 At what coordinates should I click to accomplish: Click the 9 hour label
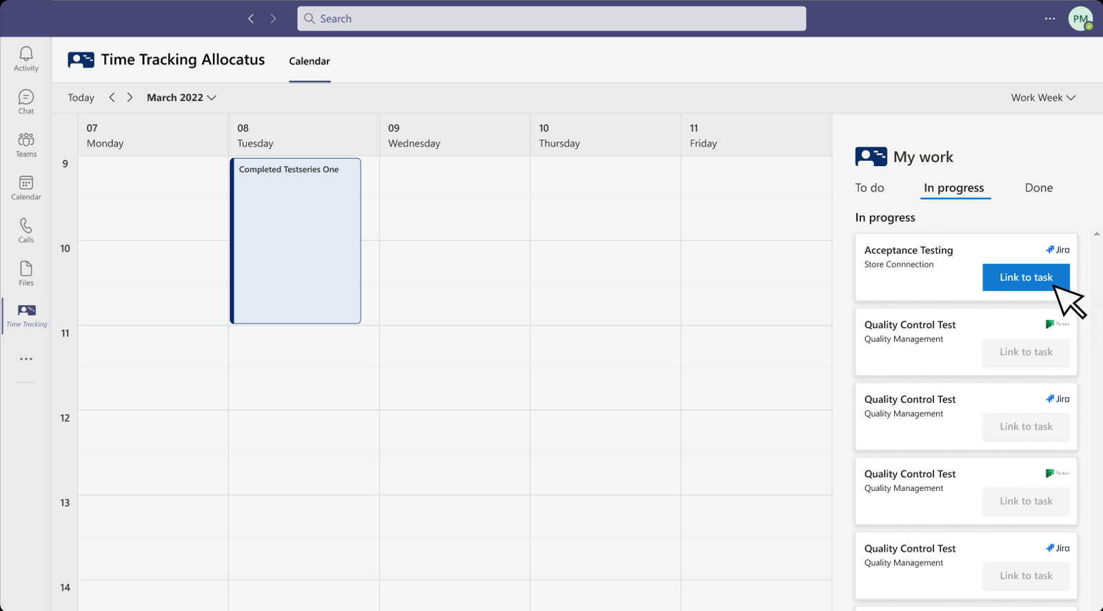(65, 163)
